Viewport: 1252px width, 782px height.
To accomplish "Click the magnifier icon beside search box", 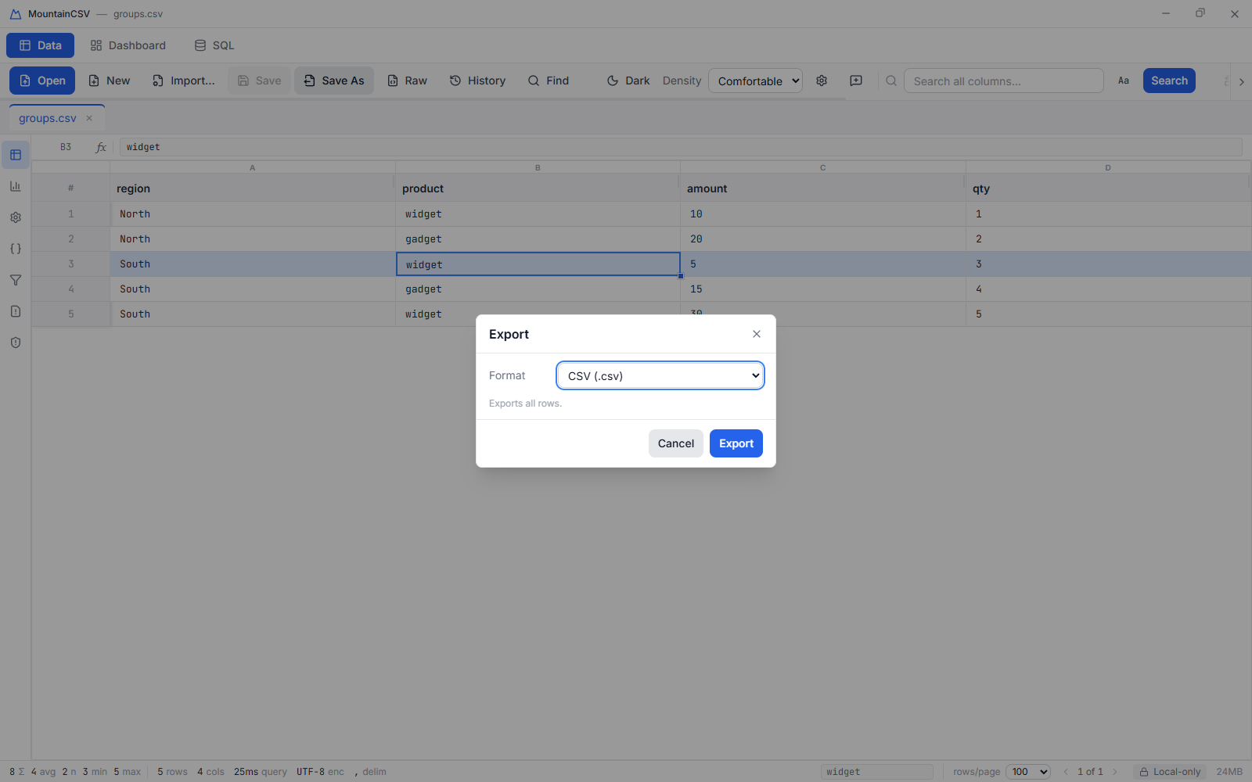I will [891, 81].
